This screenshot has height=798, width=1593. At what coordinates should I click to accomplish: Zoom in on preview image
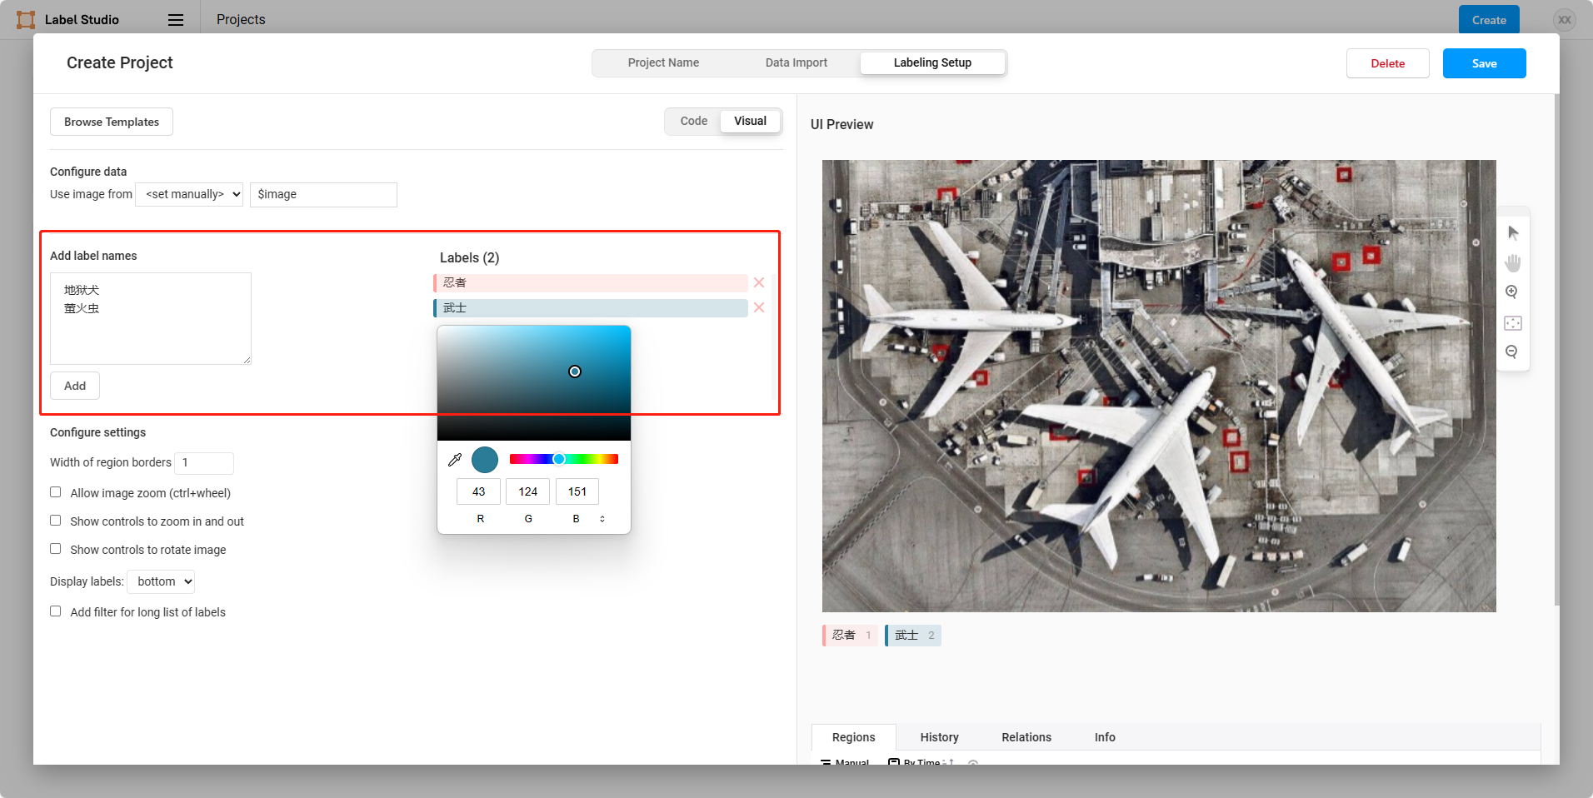coord(1512,292)
